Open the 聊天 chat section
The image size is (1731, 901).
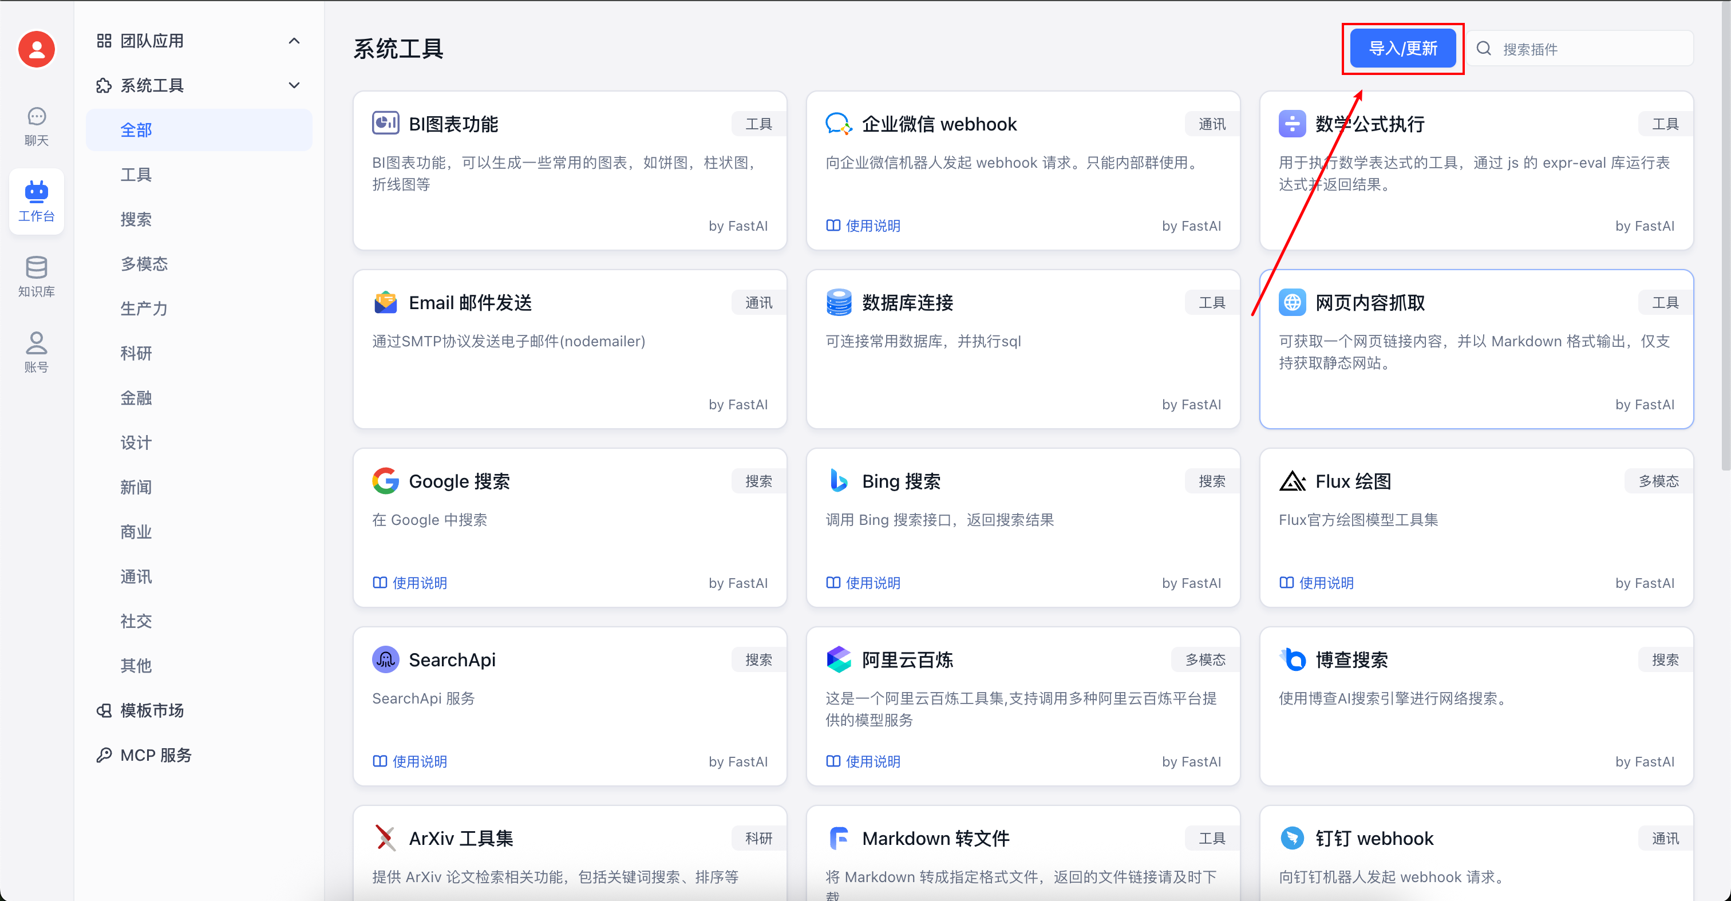(x=36, y=127)
